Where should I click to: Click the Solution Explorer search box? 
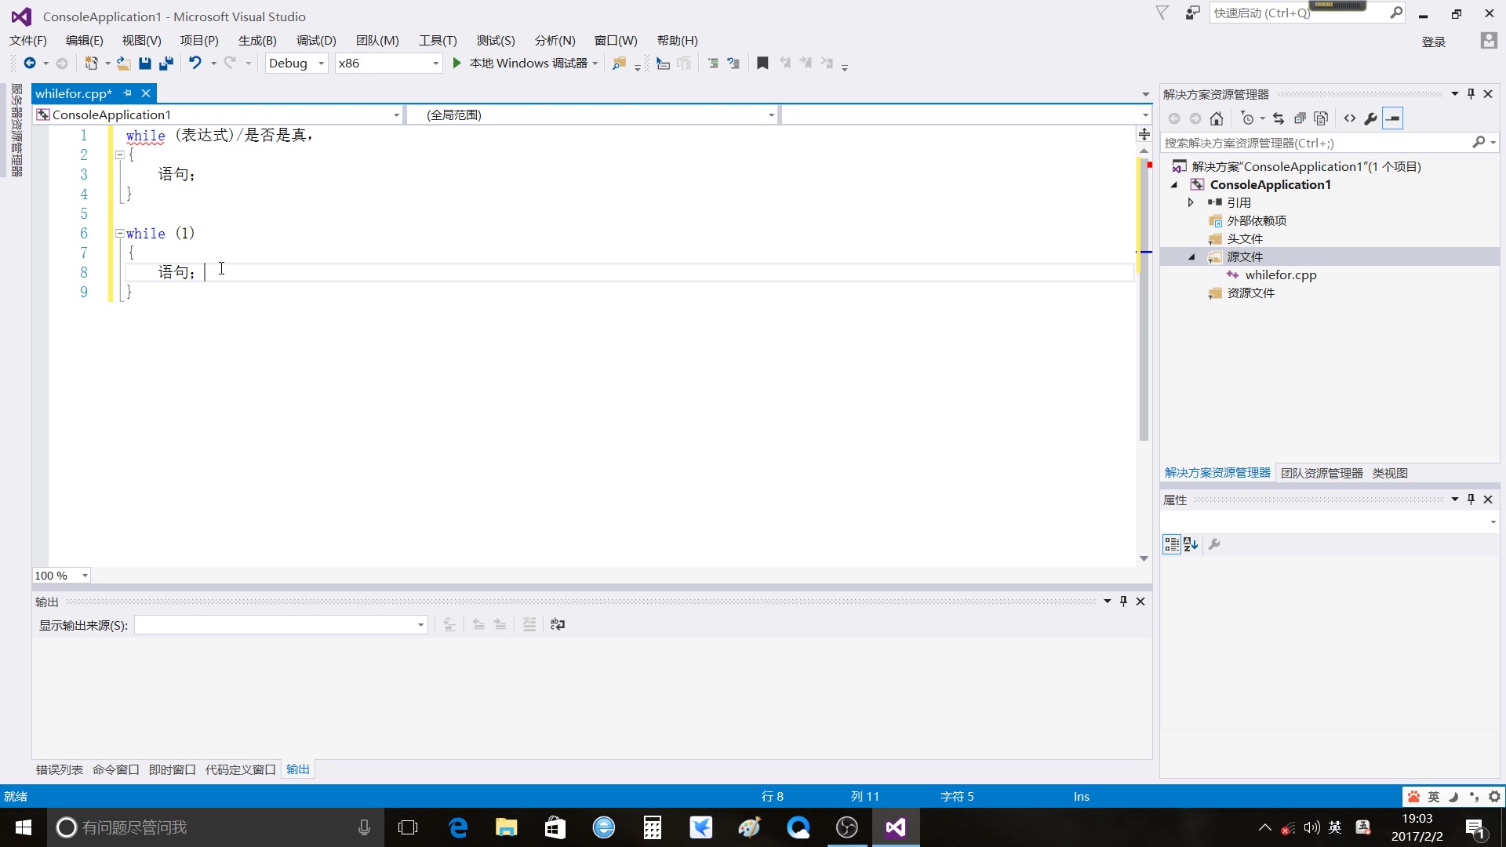pos(1318,143)
